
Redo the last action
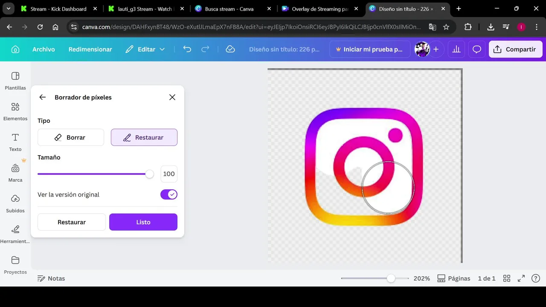point(205,49)
